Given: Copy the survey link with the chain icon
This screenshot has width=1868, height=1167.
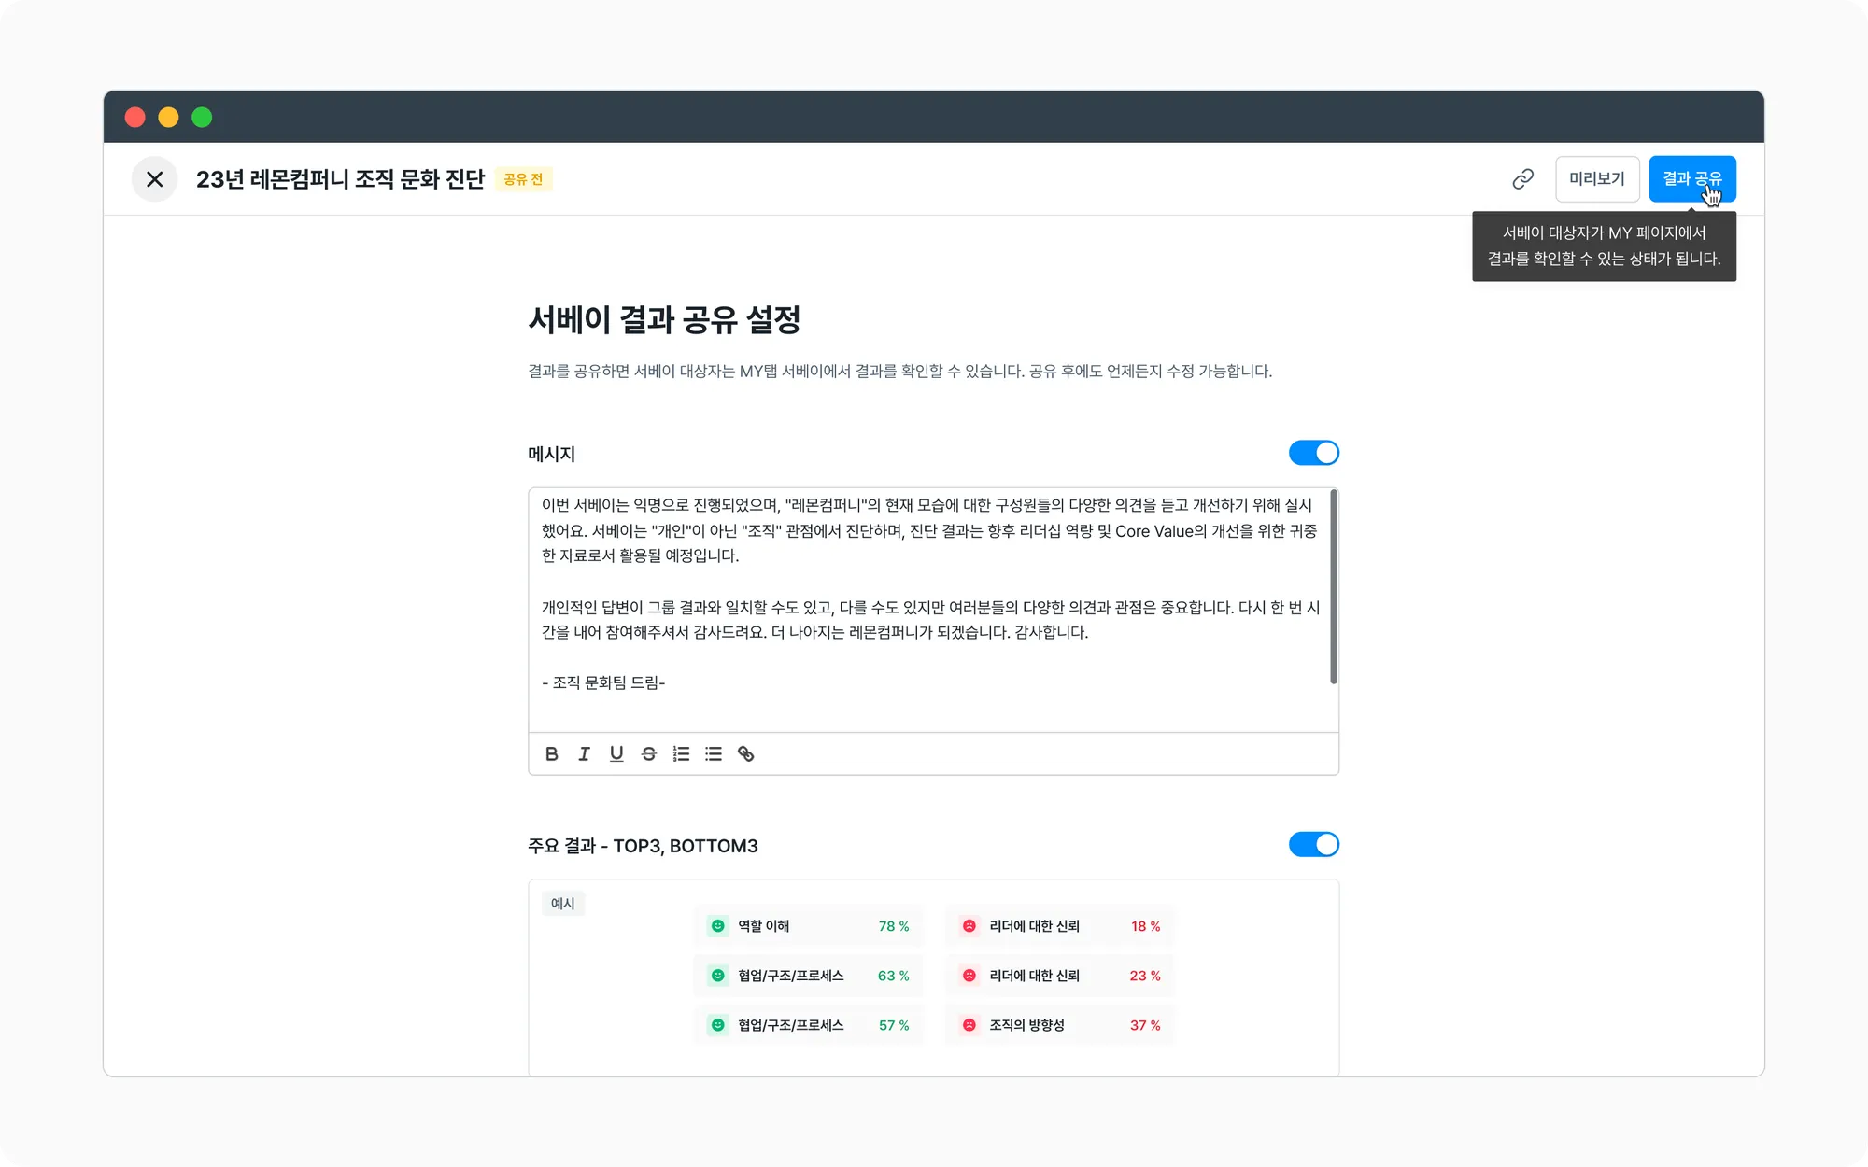Looking at the screenshot, I should click(1522, 179).
